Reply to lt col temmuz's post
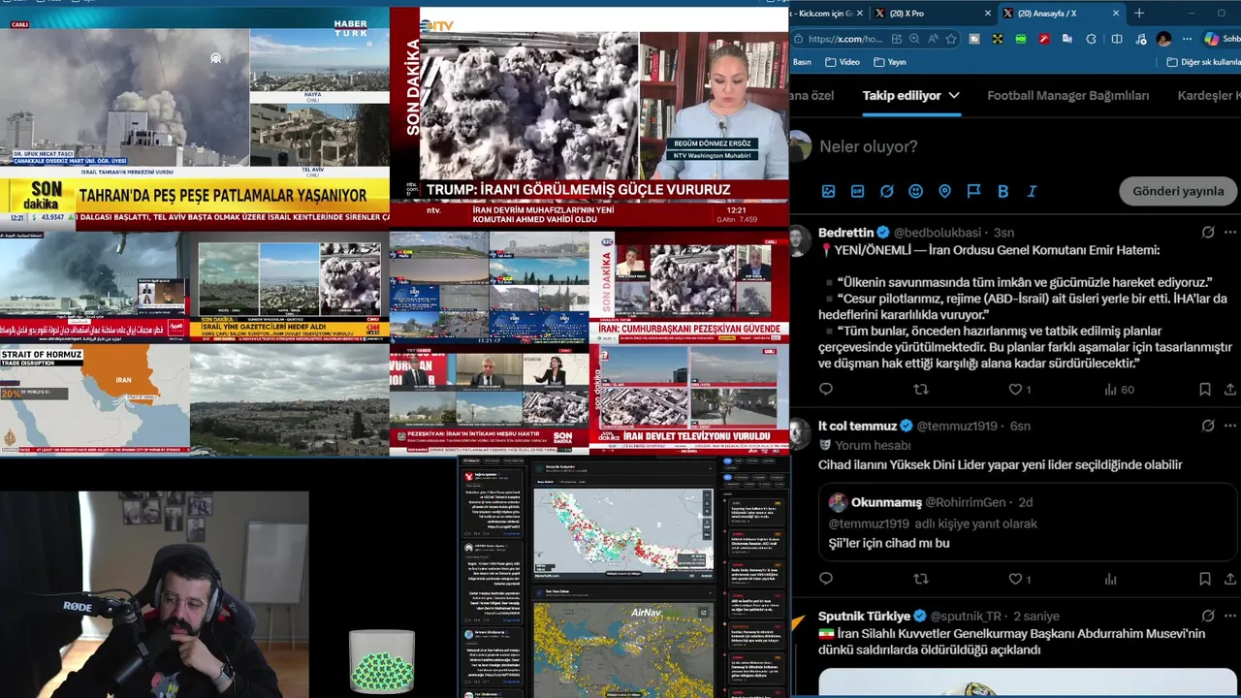The height and width of the screenshot is (698, 1241). pos(826,579)
